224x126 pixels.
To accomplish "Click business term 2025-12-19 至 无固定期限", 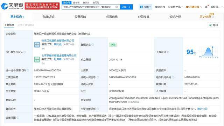I will point(49,84).
